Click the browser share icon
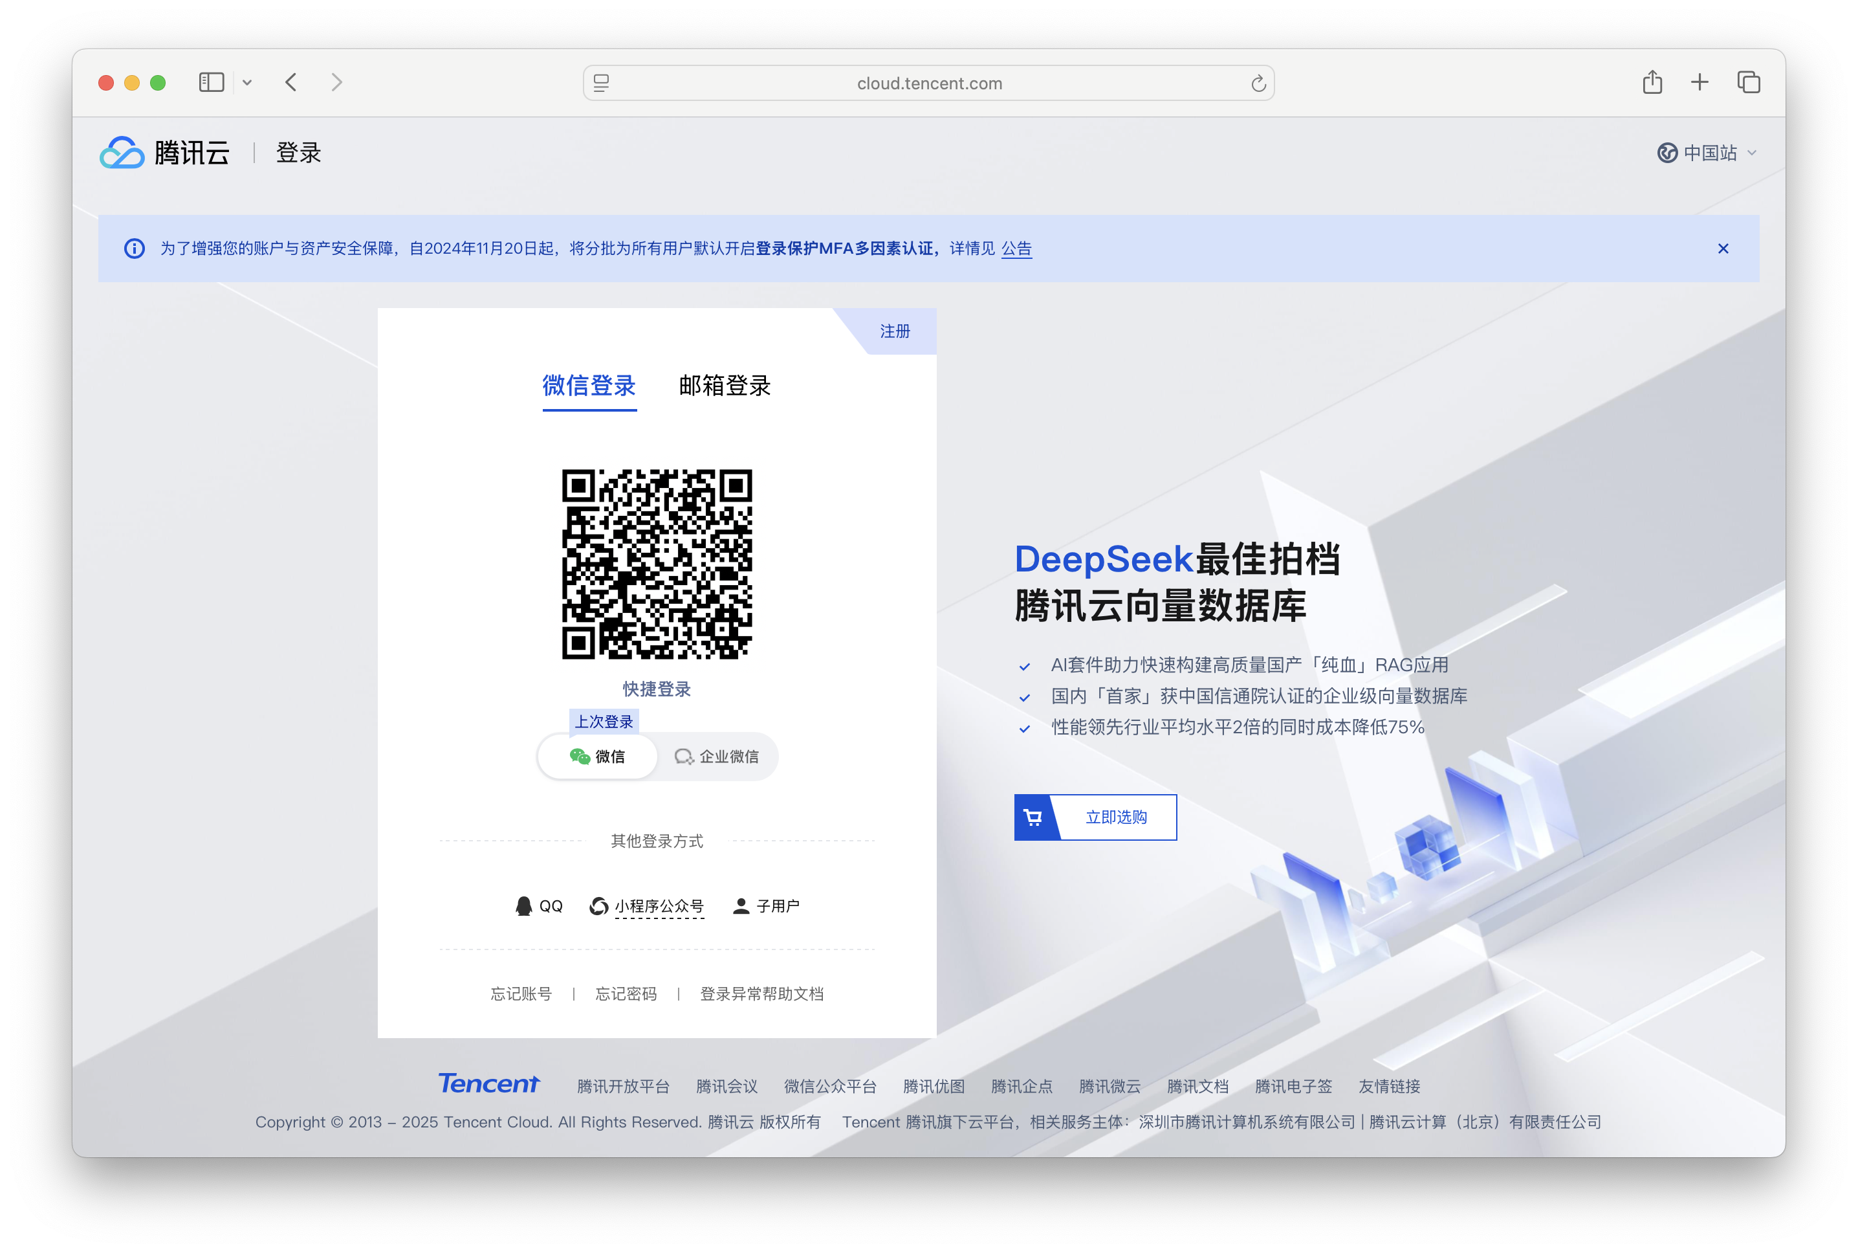Image resolution: width=1858 pixels, height=1253 pixels. coord(1652,82)
